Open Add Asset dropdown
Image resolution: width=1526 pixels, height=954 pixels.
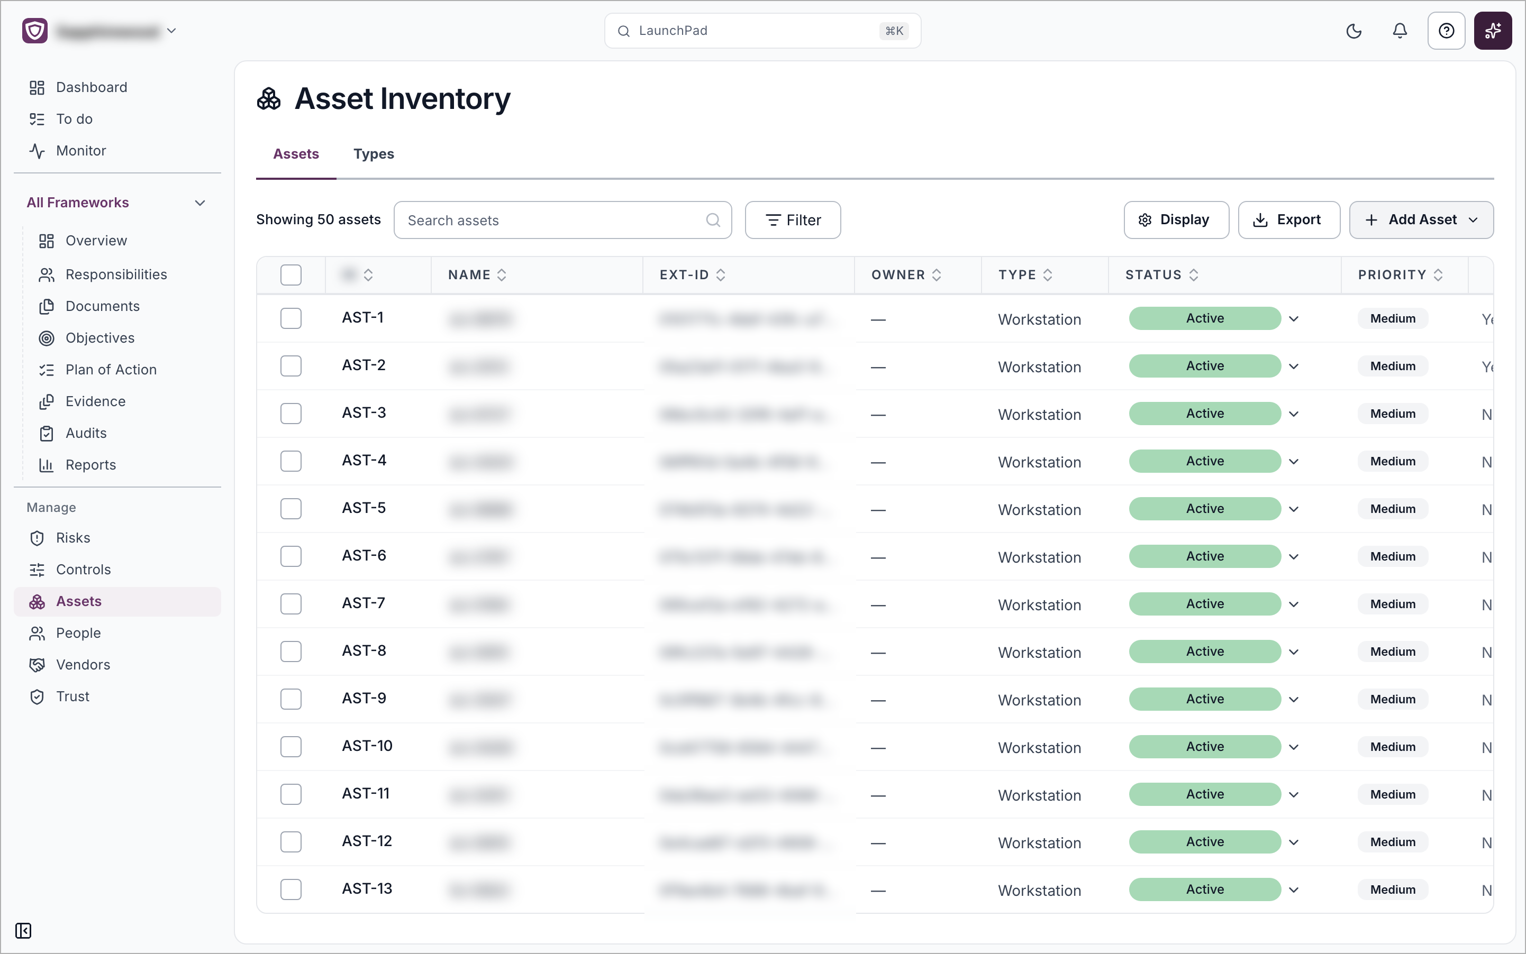[1421, 220]
